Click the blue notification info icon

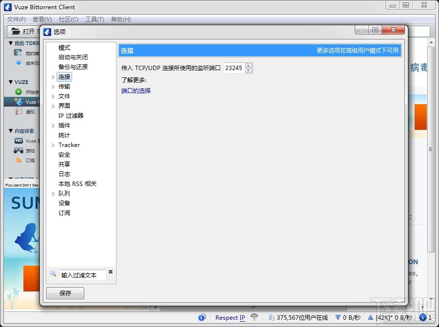pos(423,317)
